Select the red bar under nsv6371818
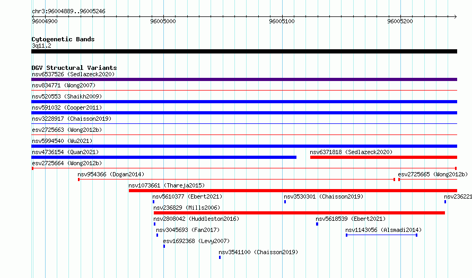472x278 pixels. [383, 157]
